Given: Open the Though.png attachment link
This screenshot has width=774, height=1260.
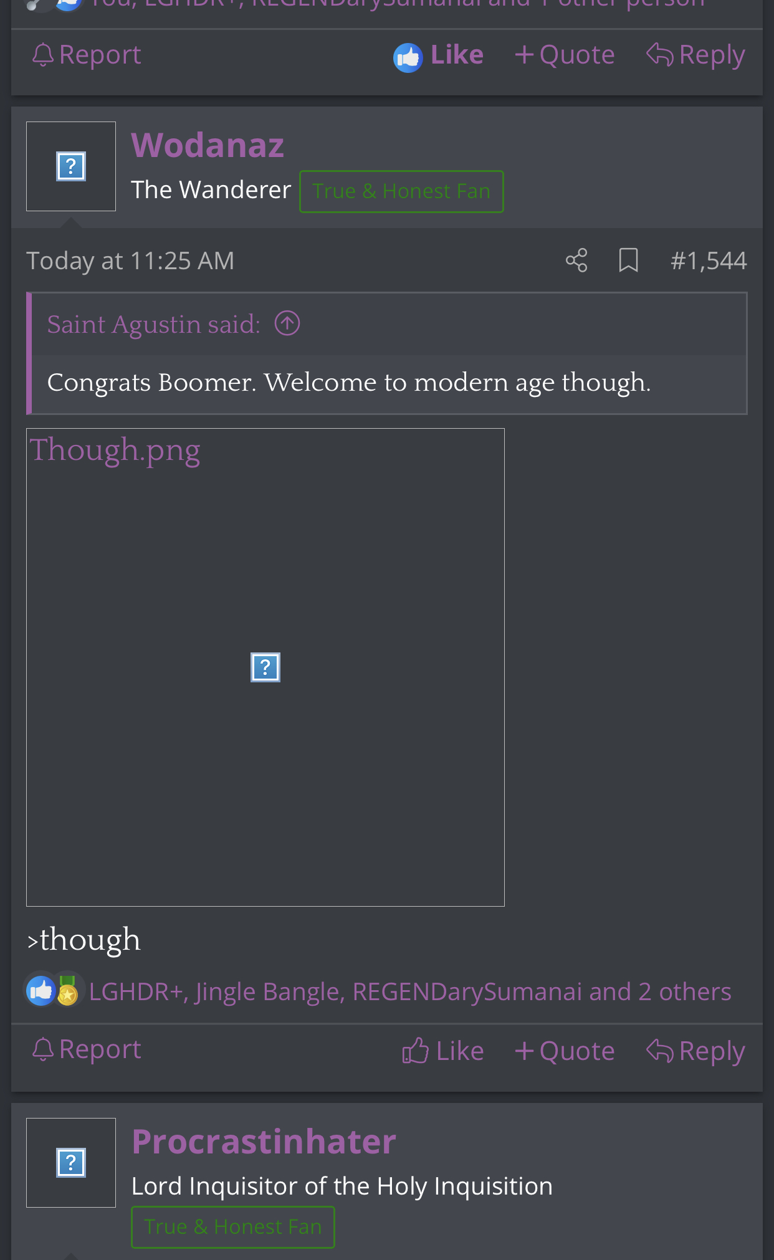Looking at the screenshot, I should point(115,451).
